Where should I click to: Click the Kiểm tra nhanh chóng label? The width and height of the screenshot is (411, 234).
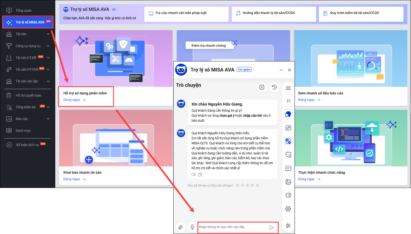[x=209, y=46]
